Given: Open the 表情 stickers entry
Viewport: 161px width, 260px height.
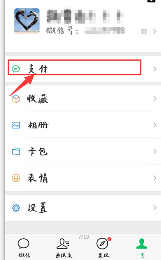Looking at the screenshot, I should pyautogui.click(x=83, y=178).
